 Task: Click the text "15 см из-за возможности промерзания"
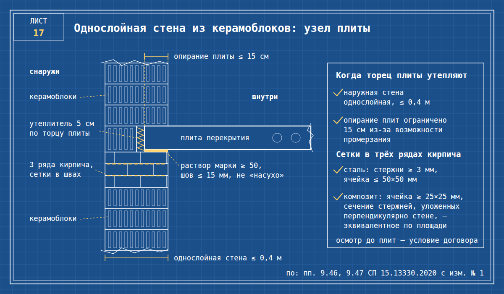pyautogui.click(x=393, y=135)
